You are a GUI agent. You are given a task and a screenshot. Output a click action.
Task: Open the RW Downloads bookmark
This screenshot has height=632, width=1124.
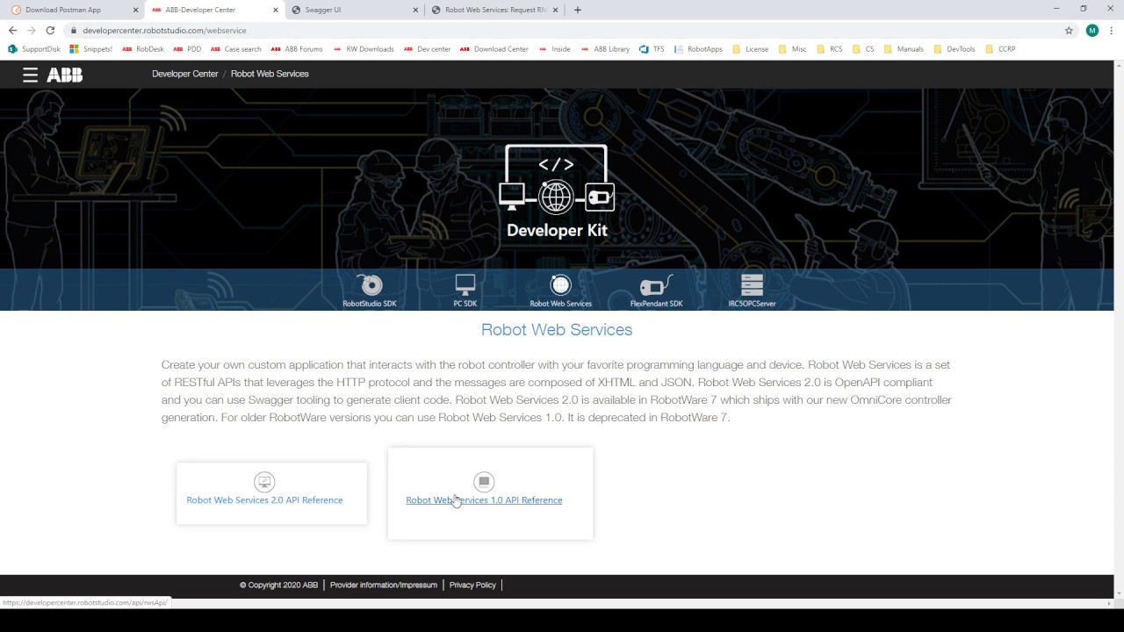364,49
